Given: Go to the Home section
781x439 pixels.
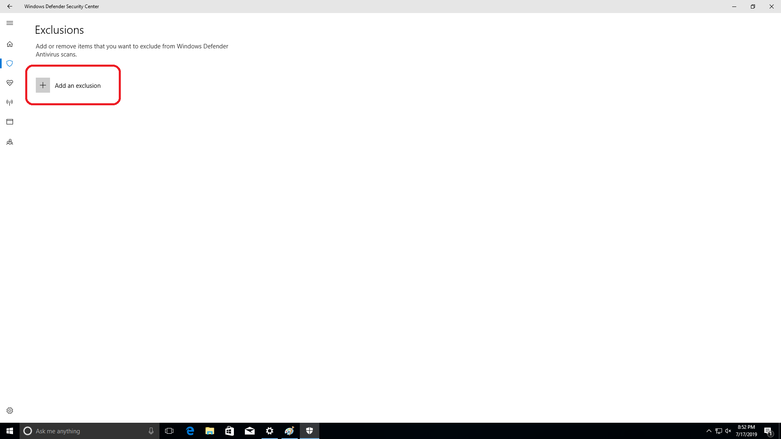Looking at the screenshot, I should (x=10, y=44).
